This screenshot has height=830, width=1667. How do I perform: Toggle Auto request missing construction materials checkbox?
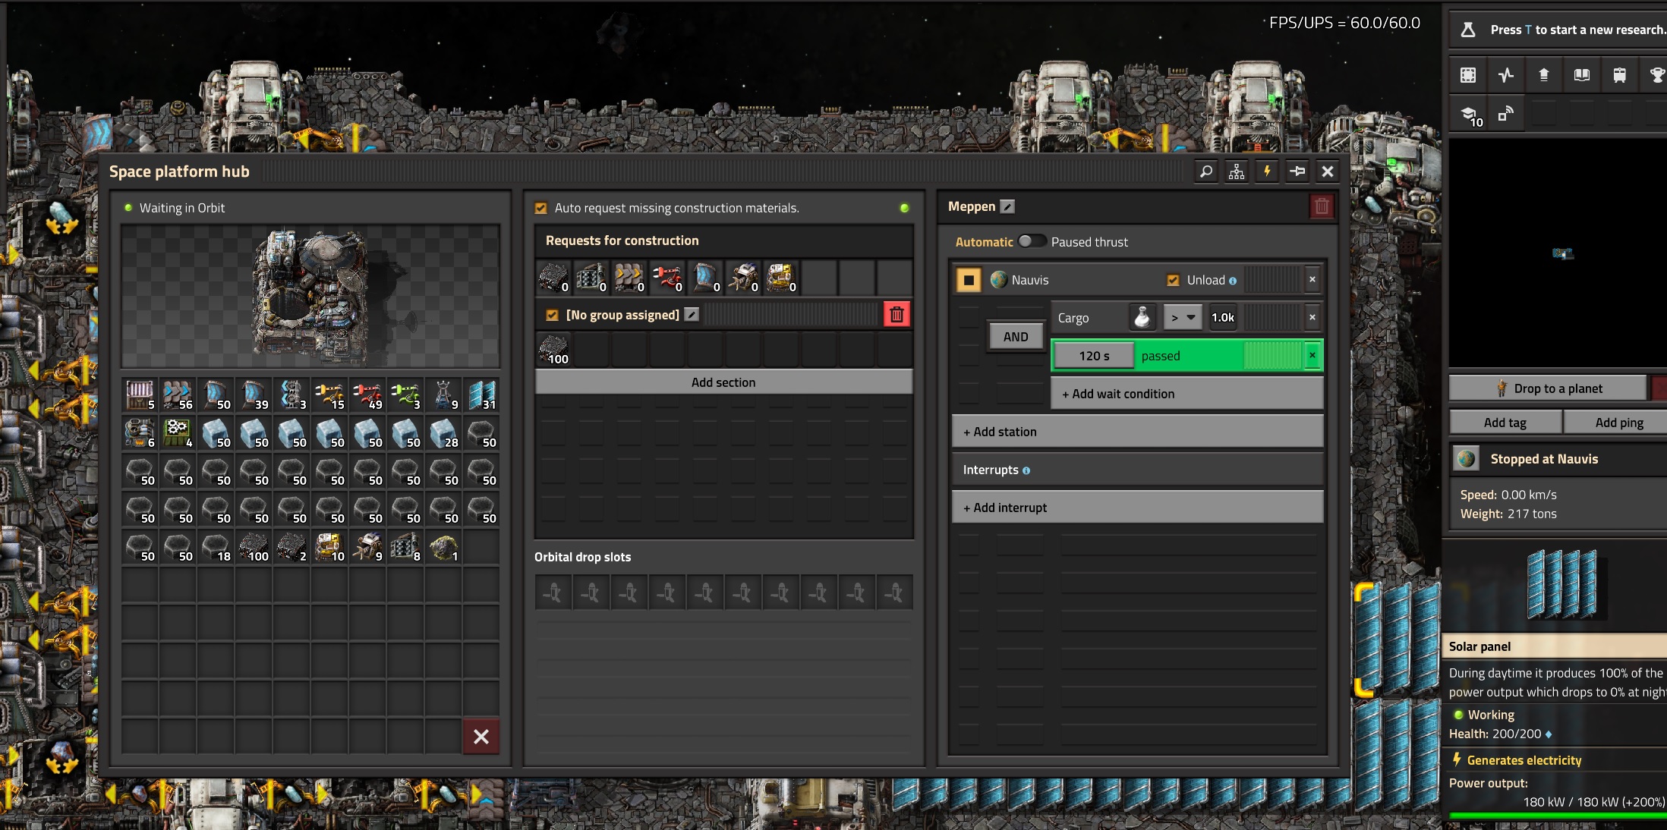(541, 208)
